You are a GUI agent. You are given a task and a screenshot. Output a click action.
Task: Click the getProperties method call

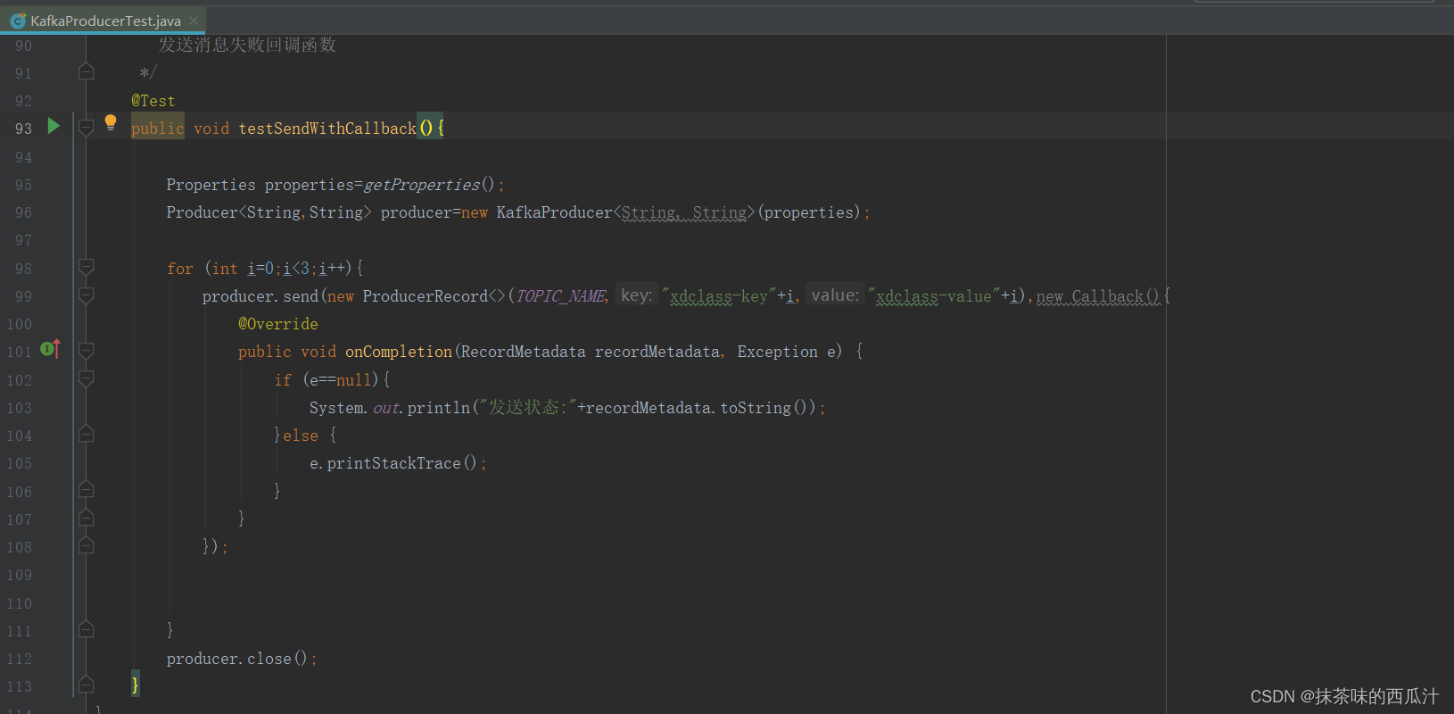421,185
